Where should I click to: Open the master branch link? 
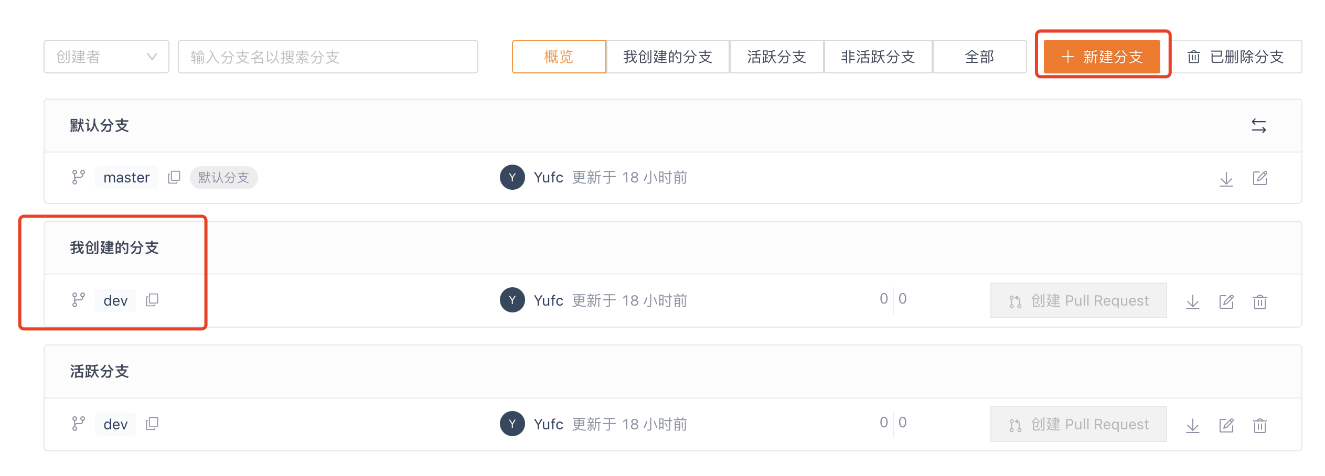[126, 178]
